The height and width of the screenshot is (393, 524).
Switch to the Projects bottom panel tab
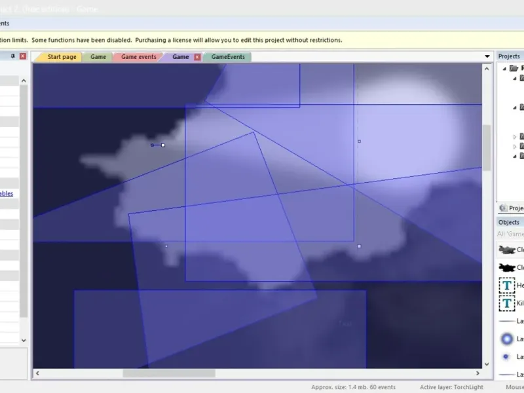point(511,208)
